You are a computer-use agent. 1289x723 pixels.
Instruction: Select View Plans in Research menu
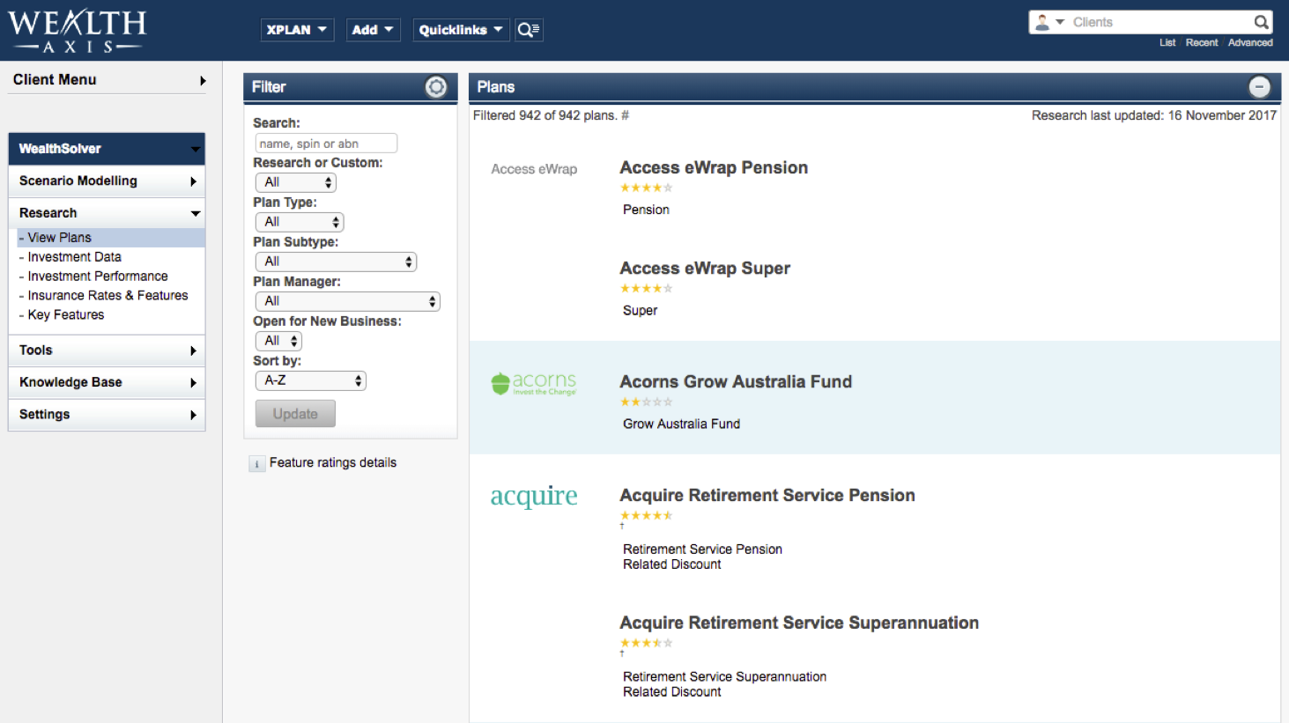[111, 238]
